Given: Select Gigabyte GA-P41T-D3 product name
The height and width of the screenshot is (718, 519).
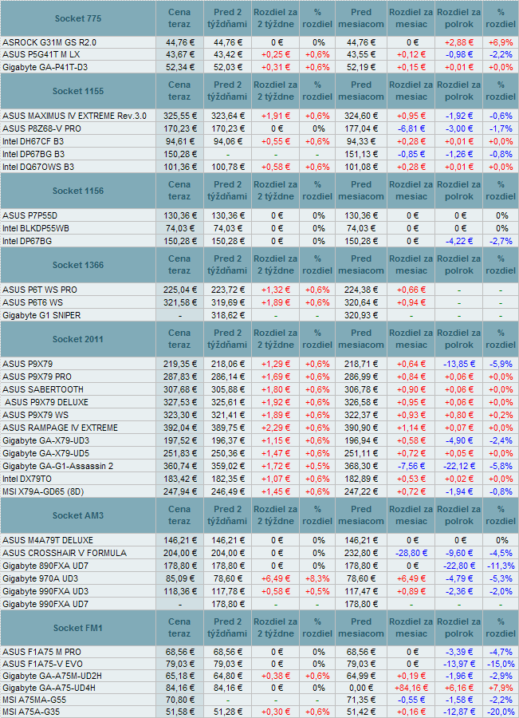Looking at the screenshot, I should [45, 67].
